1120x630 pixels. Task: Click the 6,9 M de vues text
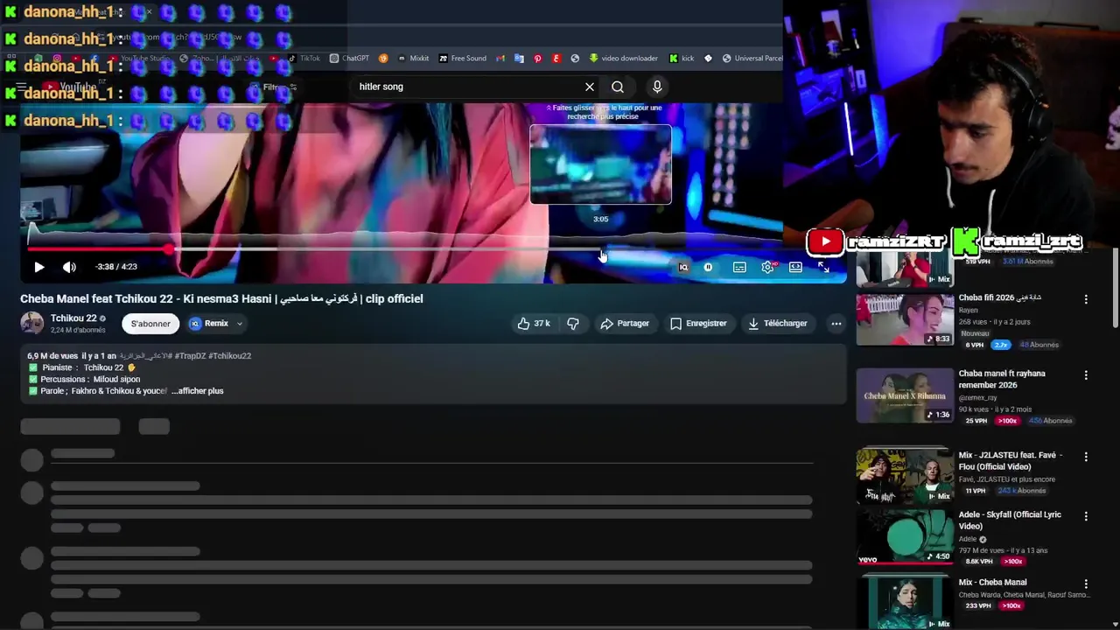tap(52, 356)
